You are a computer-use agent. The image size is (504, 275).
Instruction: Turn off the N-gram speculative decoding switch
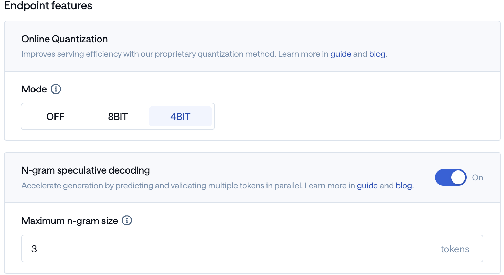(x=451, y=178)
